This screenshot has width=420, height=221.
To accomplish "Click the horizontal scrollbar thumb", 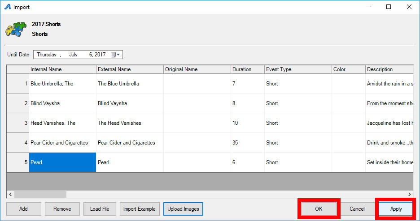I will [40, 194].
